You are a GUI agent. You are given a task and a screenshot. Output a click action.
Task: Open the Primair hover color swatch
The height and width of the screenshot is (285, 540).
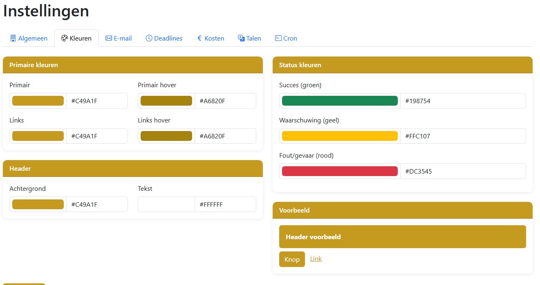166,101
